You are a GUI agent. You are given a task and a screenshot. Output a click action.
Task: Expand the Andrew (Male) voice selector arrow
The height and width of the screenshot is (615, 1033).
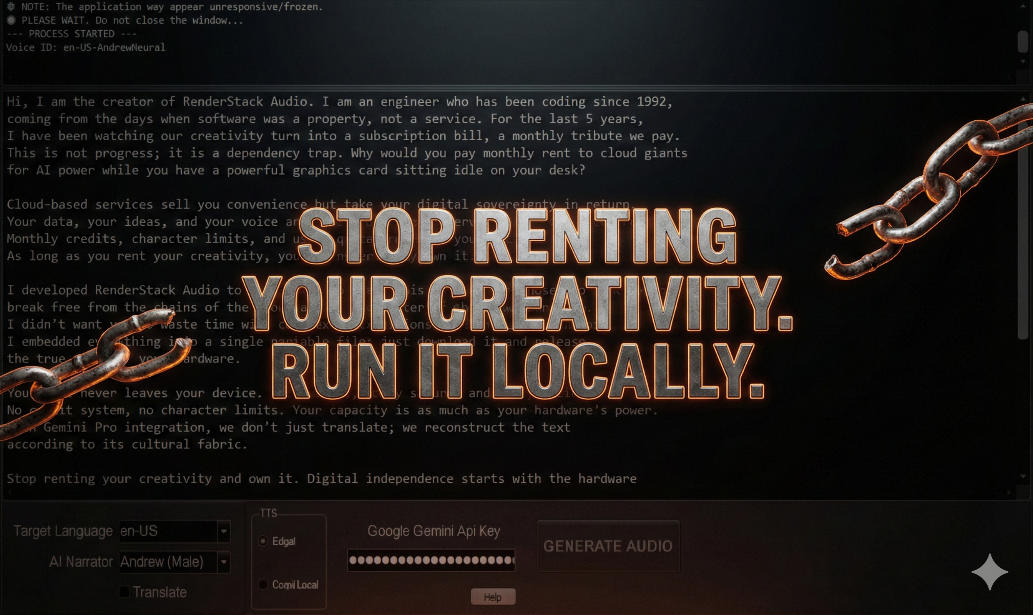(x=223, y=562)
